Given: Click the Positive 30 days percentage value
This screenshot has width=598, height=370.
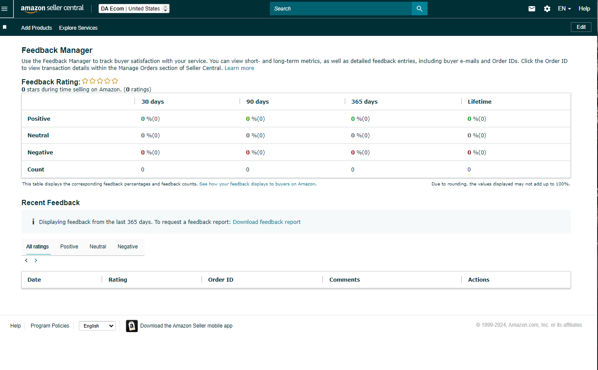Looking at the screenshot, I should click(x=150, y=119).
